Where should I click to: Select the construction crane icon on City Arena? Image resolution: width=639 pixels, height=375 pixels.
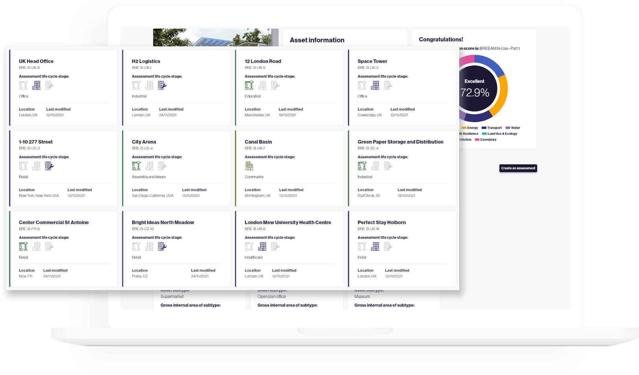(136, 166)
